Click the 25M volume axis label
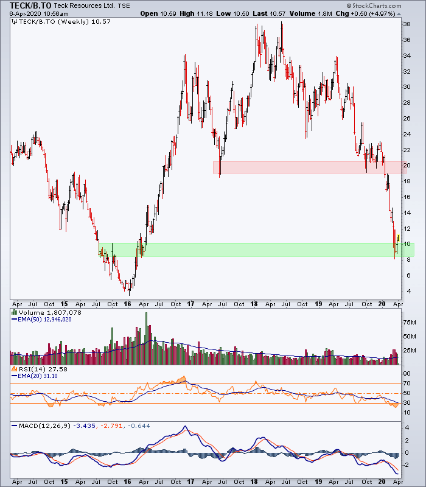The width and height of the screenshot is (426, 487). [x=409, y=351]
